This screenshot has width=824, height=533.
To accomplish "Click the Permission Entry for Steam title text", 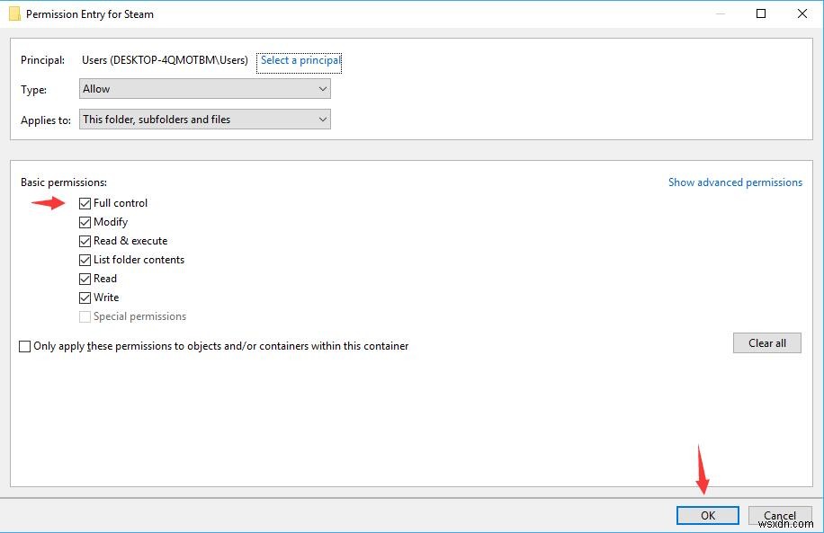I will (90, 14).
